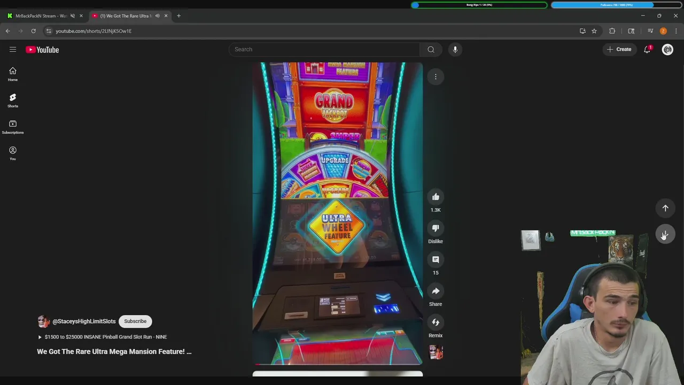Click the search magnifier button
Screen dimensions: 684x385
tap(431, 49)
